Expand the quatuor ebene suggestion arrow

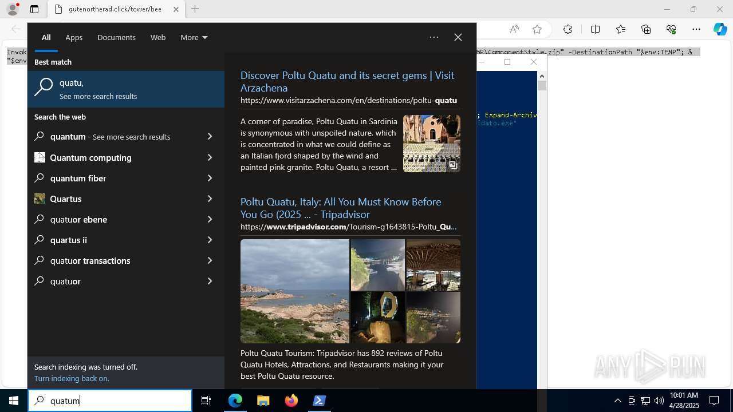210,219
